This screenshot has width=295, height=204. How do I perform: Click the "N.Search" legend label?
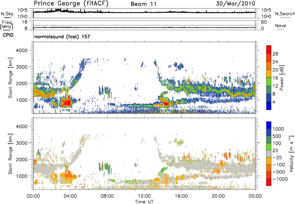click(285, 14)
